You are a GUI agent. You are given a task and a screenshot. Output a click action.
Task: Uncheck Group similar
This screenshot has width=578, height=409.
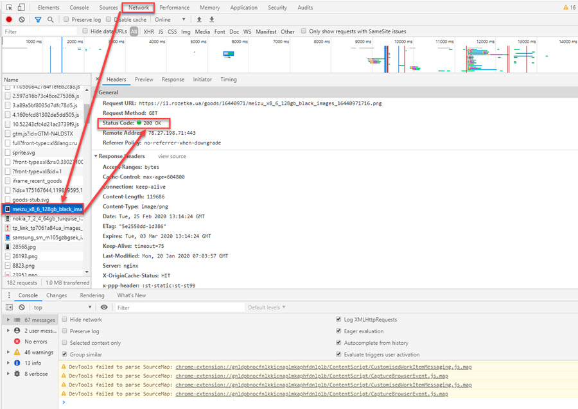click(64, 354)
